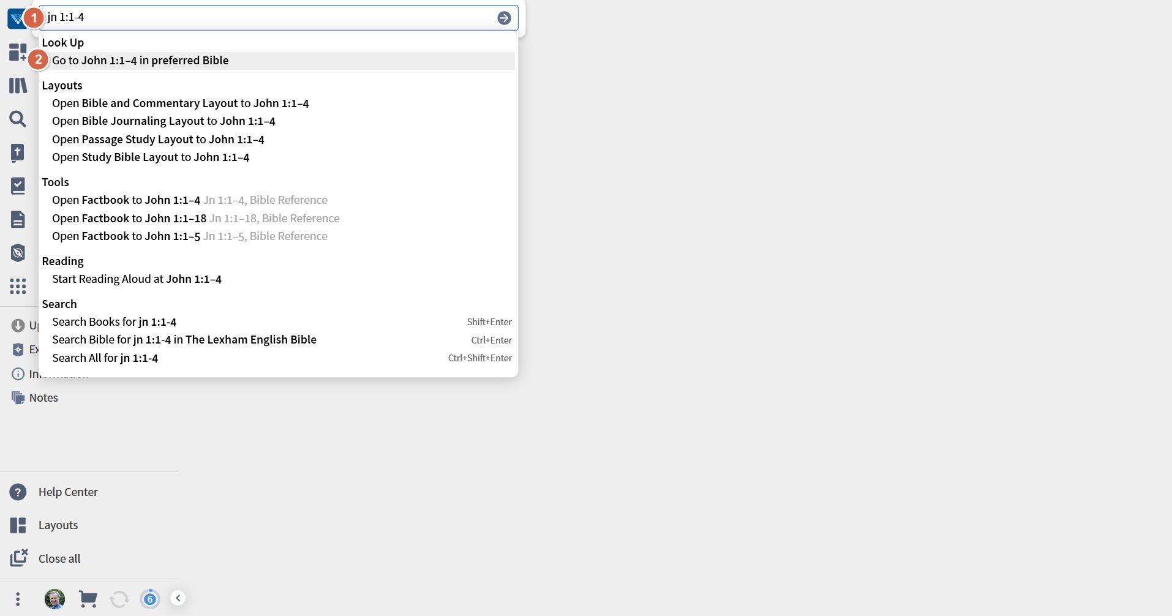Open Study Bible Layout to John 1:1–4
This screenshot has height=616, width=1172.
(151, 157)
